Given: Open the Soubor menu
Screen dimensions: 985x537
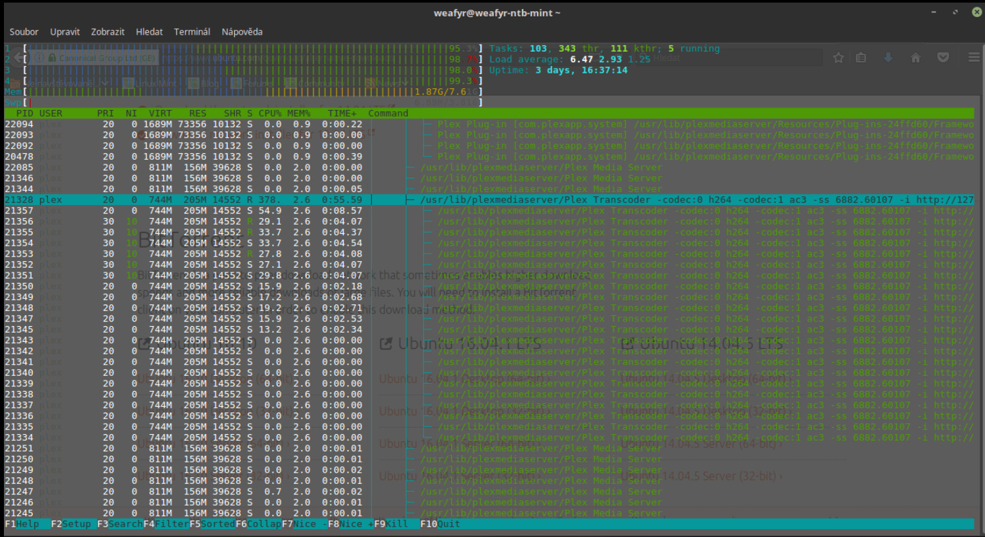Looking at the screenshot, I should coord(24,31).
